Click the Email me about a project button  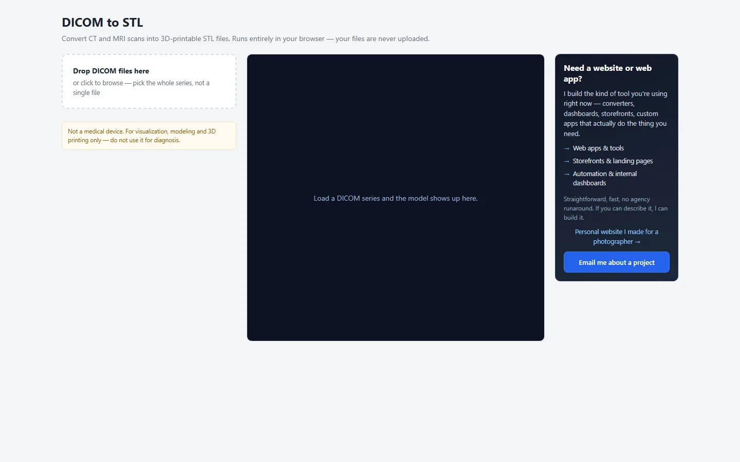(x=616, y=262)
